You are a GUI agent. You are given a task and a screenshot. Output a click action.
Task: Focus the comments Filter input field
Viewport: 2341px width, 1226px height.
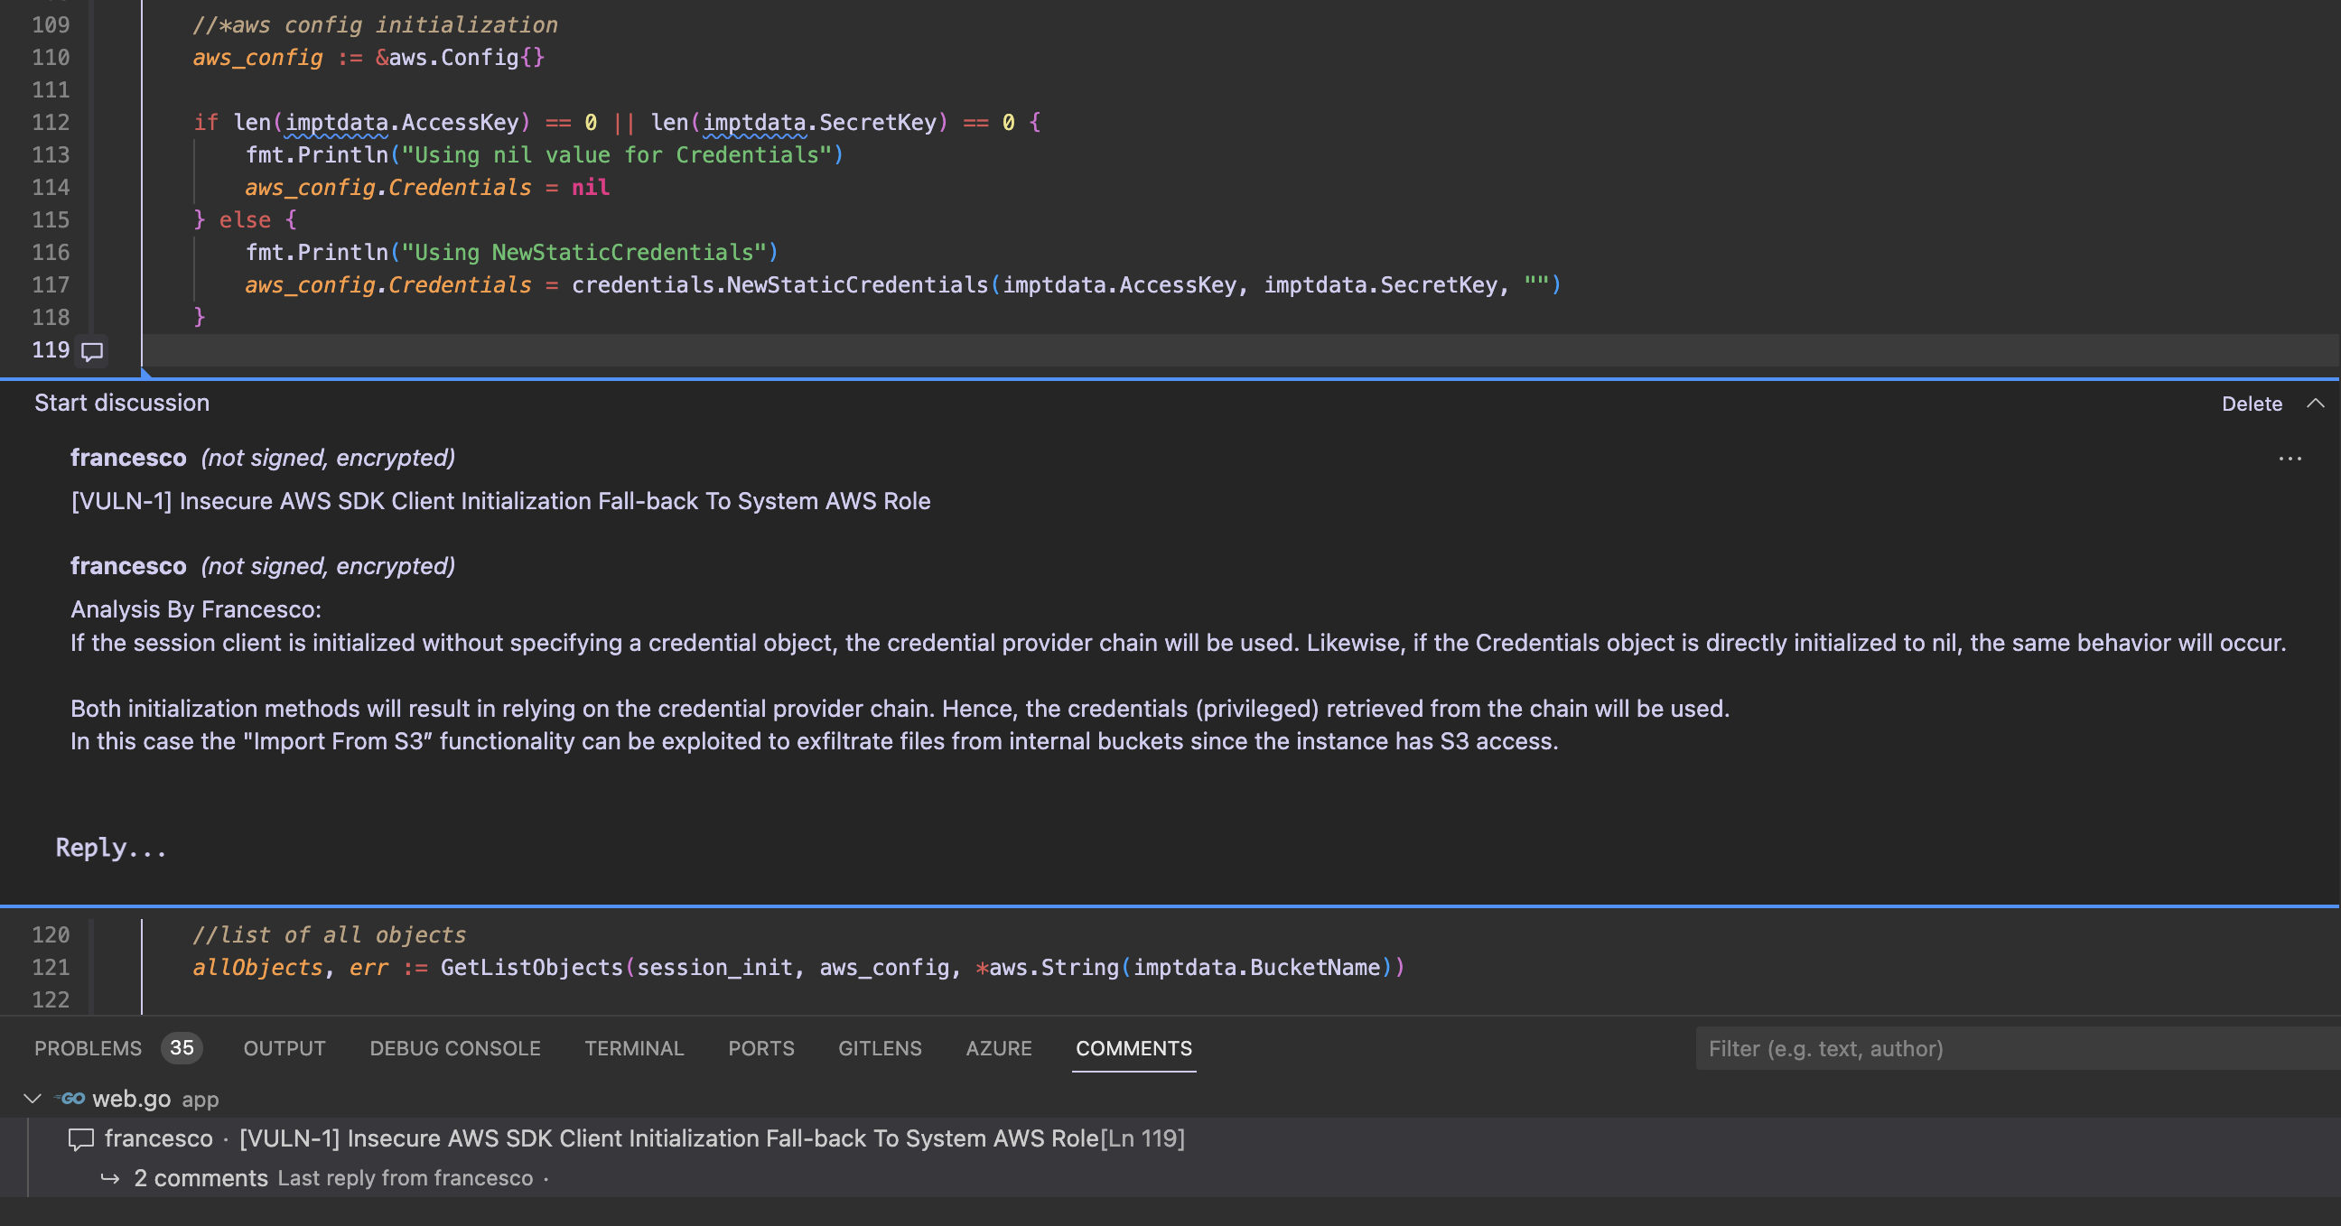point(2000,1049)
